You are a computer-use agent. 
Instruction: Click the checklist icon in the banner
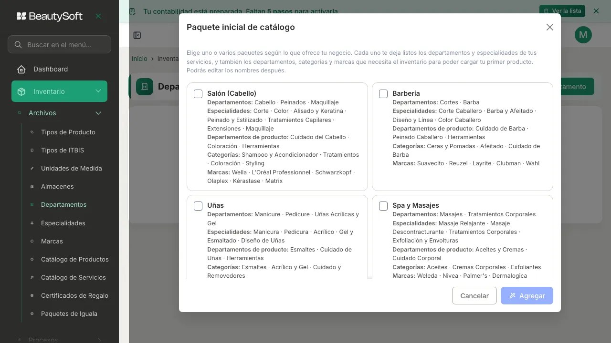(132, 11)
